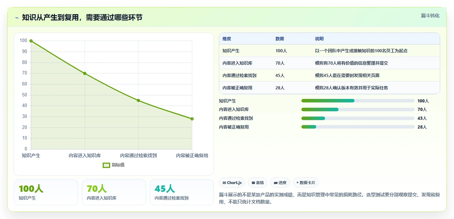The width and height of the screenshot is (454, 219).
Task: Click the 内容通过检索找到 x-axis label
Action: [x=138, y=155]
